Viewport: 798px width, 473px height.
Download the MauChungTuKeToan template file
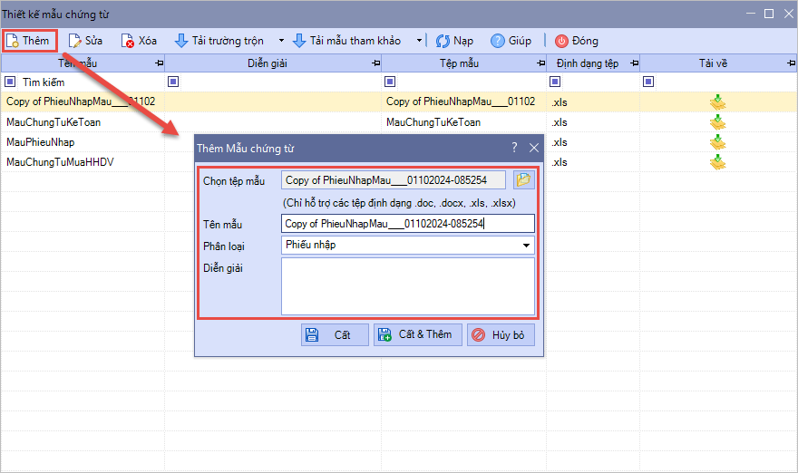717,122
